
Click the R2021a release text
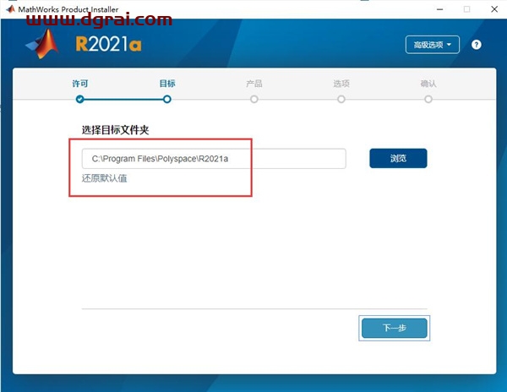click(109, 44)
